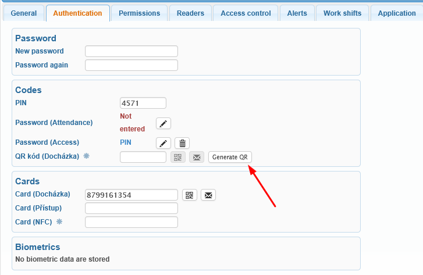Select the Access control tab

pos(246,13)
